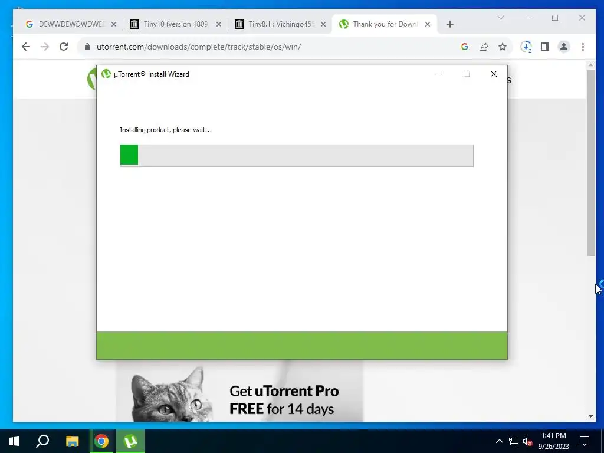Open the network status tray icon
604x453 pixels.
coord(514,441)
